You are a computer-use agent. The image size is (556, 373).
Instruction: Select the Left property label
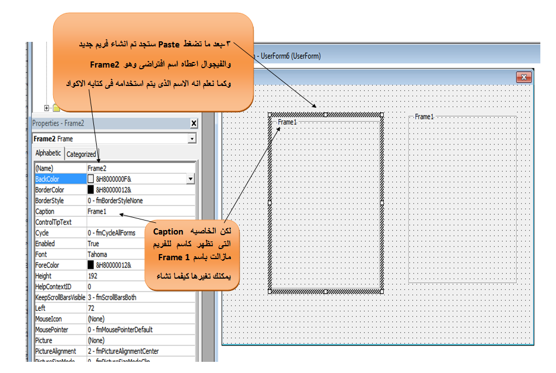pos(40,308)
